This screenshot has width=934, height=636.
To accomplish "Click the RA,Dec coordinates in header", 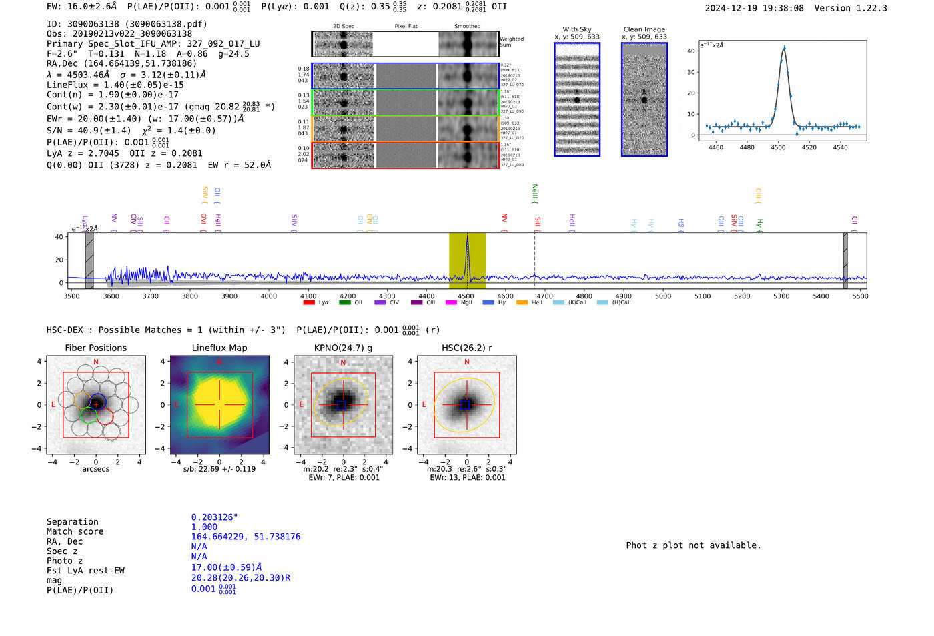I will pos(122,64).
